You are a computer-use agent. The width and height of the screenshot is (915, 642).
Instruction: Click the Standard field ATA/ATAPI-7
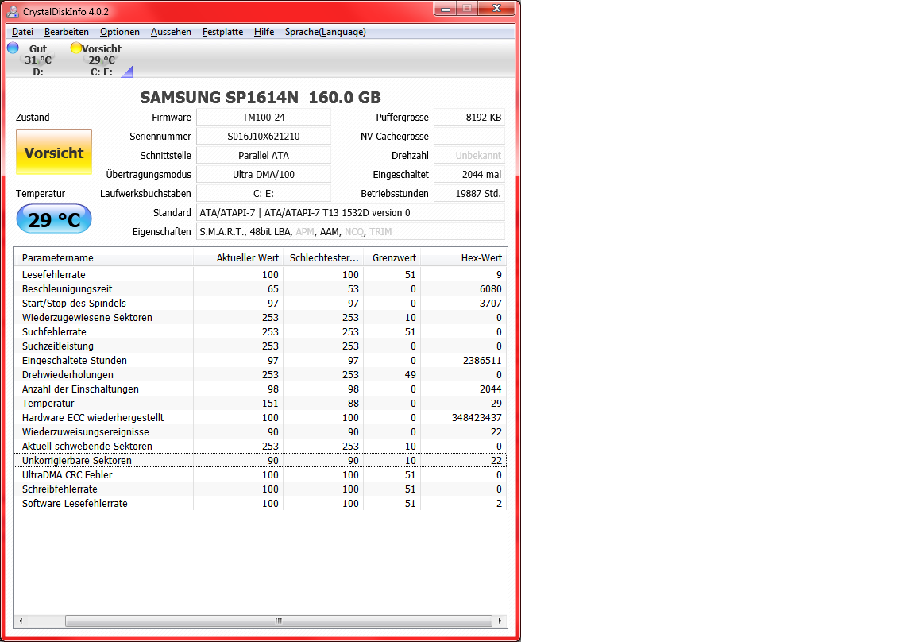[x=351, y=212]
